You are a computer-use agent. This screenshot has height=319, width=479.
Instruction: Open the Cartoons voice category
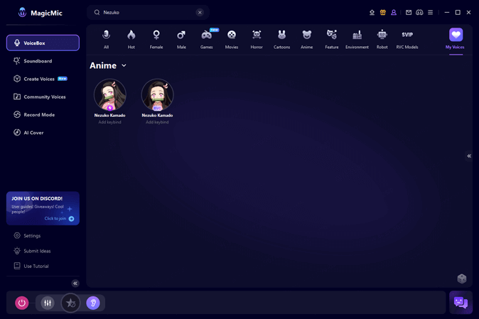tap(281, 39)
